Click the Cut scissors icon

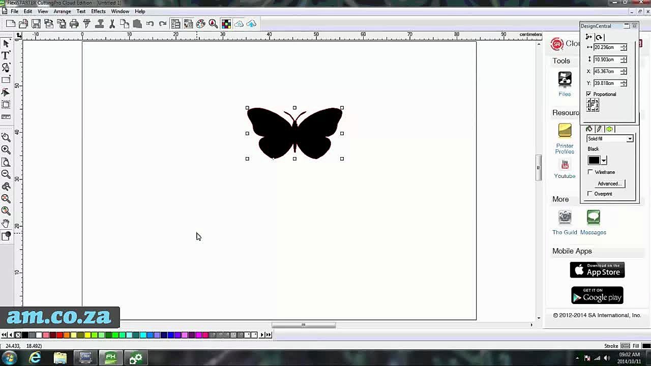point(112,24)
